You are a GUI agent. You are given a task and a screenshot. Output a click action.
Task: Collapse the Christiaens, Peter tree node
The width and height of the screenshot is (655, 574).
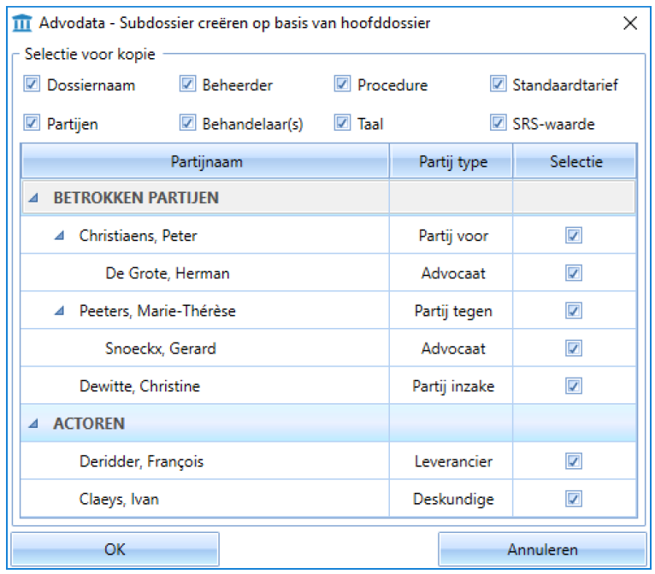pyautogui.click(x=59, y=236)
